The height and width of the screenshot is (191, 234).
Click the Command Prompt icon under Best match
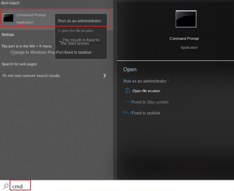coord(8,18)
